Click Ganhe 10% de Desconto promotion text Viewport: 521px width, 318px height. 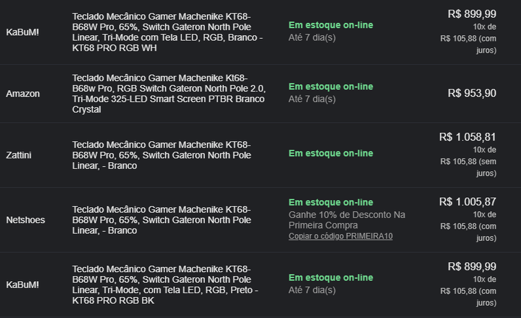tap(347, 220)
